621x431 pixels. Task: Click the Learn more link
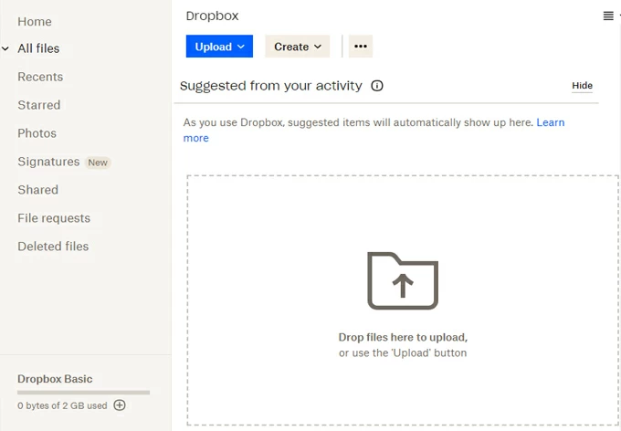(x=550, y=122)
